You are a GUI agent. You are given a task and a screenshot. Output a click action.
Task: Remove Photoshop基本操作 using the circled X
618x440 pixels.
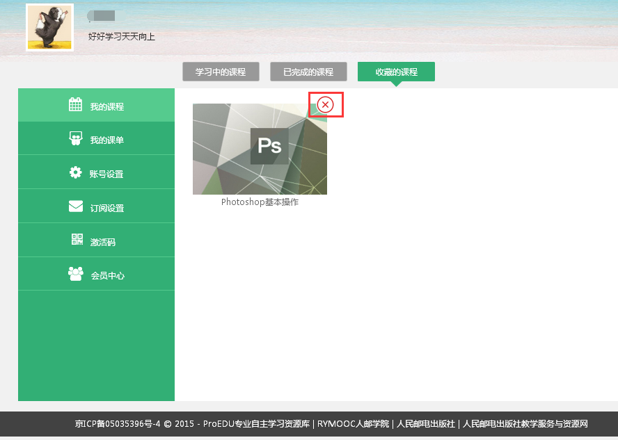click(x=325, y=104)
